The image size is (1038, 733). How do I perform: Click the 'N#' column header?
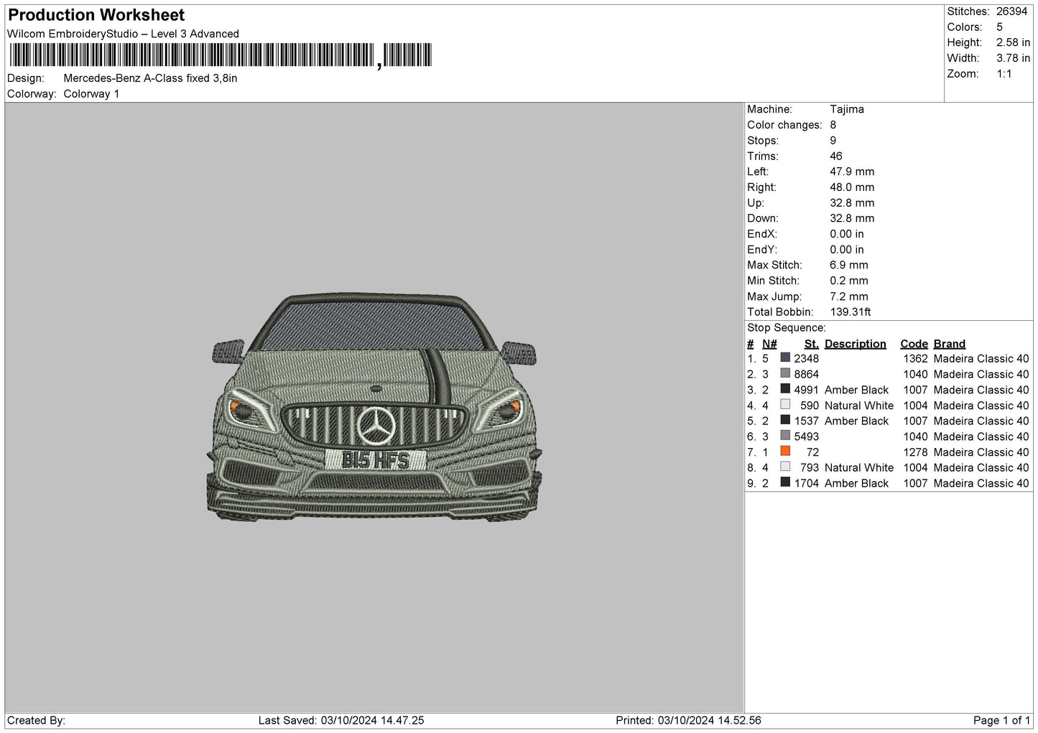[769, 344]
